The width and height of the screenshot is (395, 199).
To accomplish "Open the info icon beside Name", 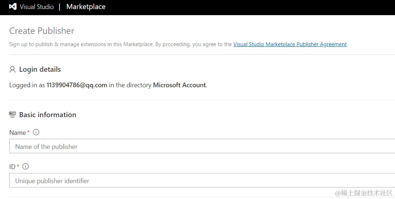I will 36,132.
